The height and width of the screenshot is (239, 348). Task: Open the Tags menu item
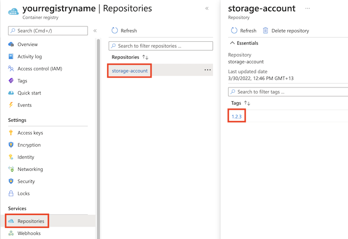[x=22, y=81]
